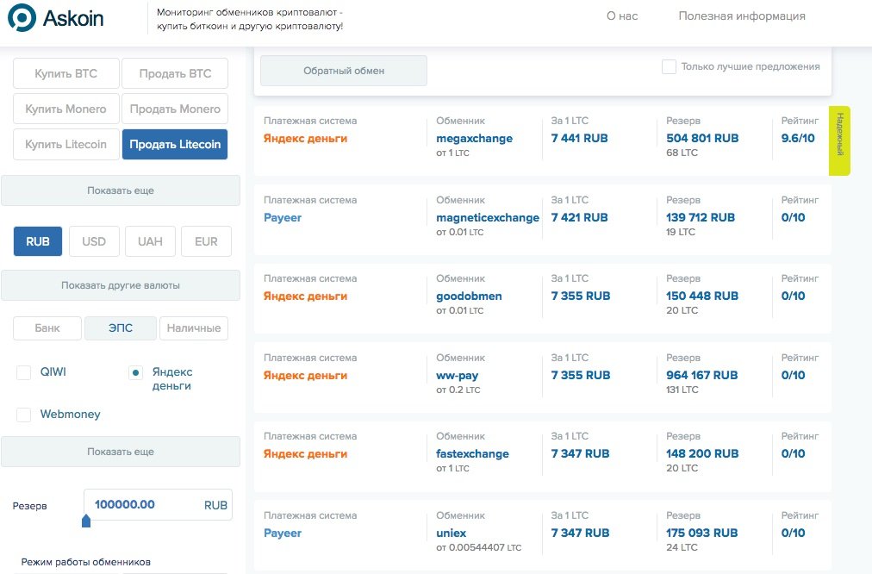Click the reserve slider handle
The width and height of the screenshot is (872, 574).
tap(85, 521)
